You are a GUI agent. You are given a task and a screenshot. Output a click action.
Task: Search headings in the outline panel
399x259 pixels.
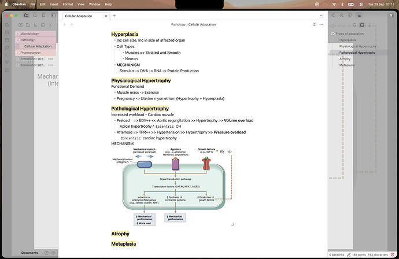pos(354,25)
